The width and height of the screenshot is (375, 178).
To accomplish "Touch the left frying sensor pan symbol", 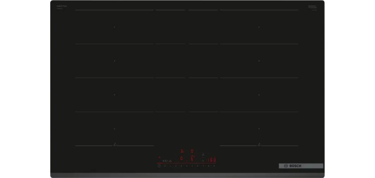I will pyautogui.click(x=115, y=144).
